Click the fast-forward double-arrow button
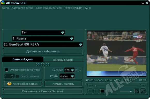 point(143,86)
